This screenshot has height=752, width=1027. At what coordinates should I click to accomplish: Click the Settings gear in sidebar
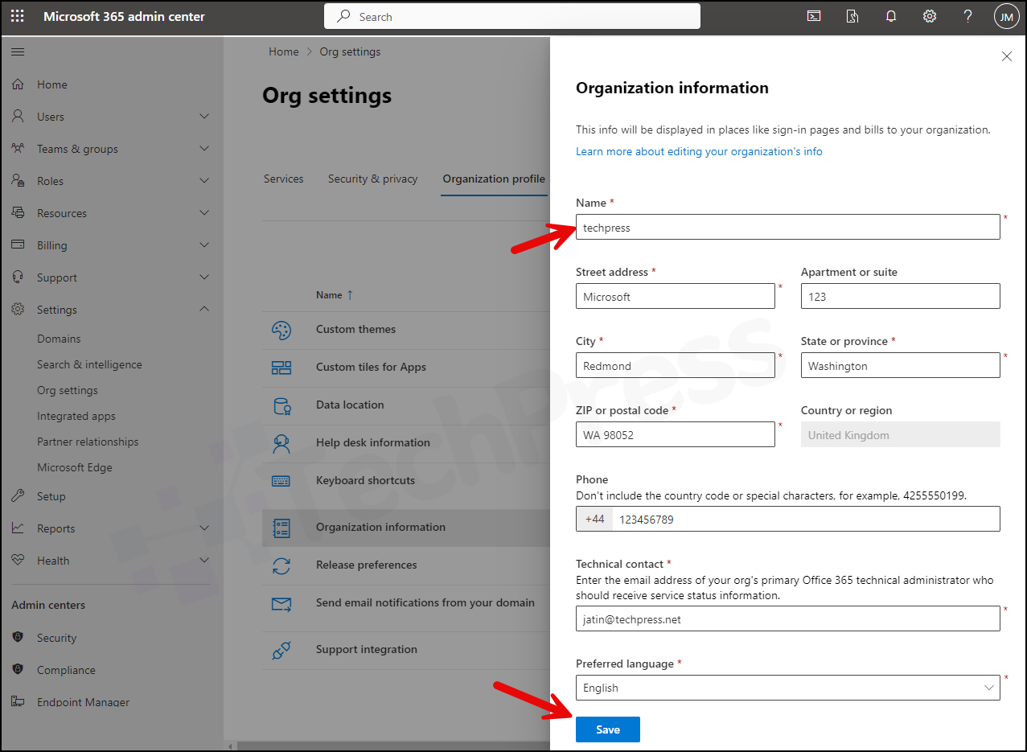pos(18,310)
